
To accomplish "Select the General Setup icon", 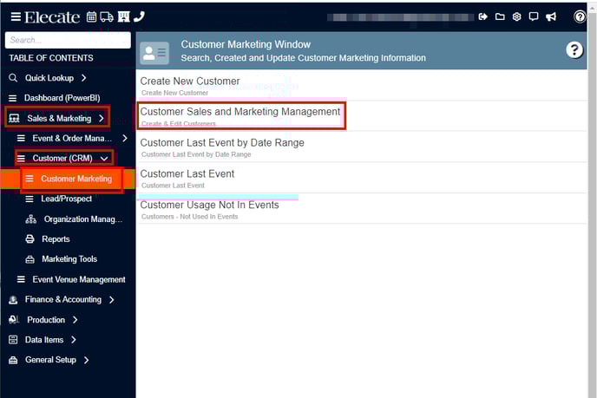I will click(13, 360).
